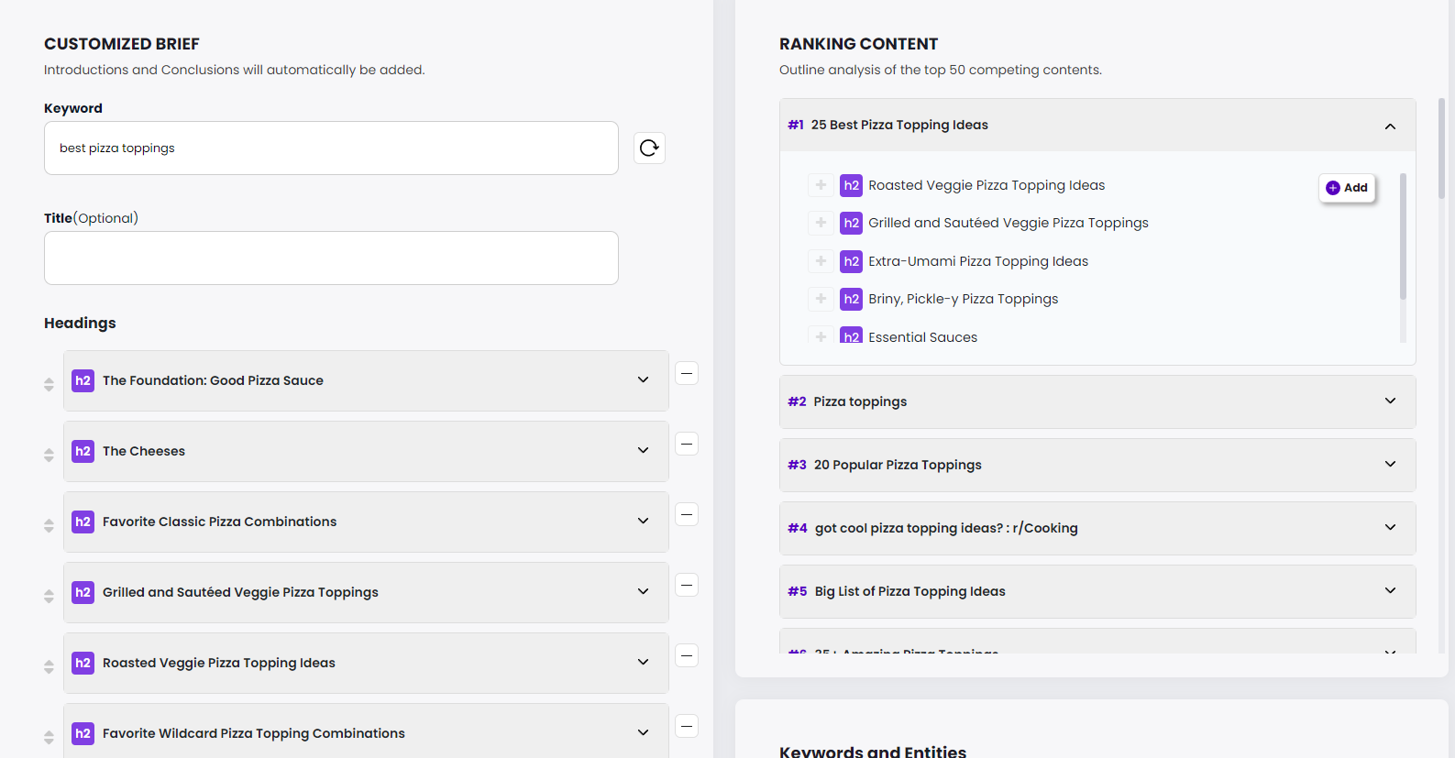This screenshot has width=1455, height=758.
Task: Click plus icon beside 'Extra-Umami Pizza Topping Ideas'
Action: pos(821,261)
